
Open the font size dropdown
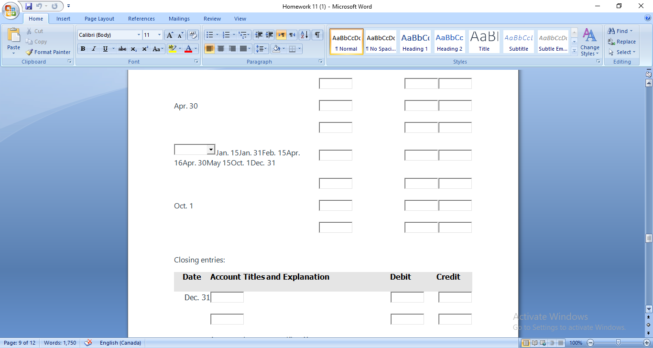point(159,35)
